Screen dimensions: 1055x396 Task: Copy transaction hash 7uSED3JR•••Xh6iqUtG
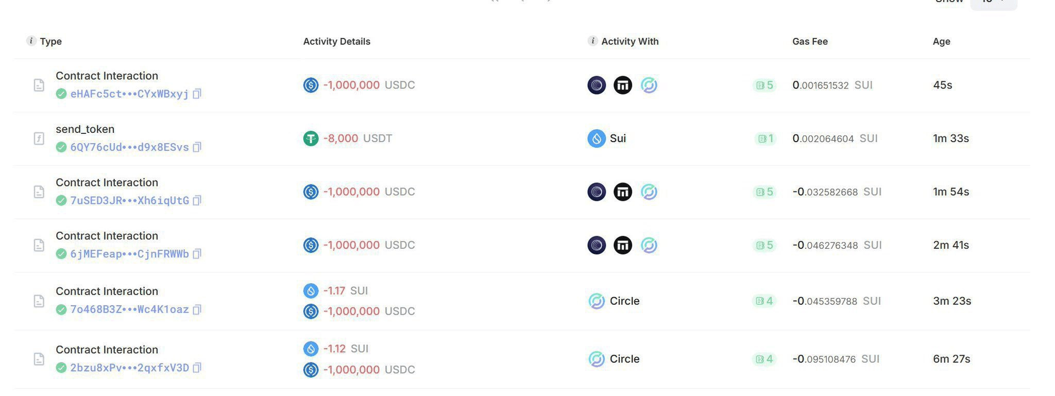[x=197, y=200]
